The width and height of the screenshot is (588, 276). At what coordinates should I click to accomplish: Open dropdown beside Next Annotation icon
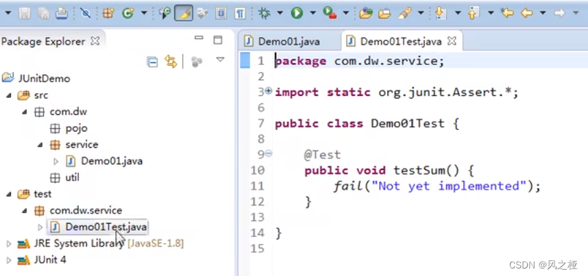pyautogui.click(x=458, y=14)
